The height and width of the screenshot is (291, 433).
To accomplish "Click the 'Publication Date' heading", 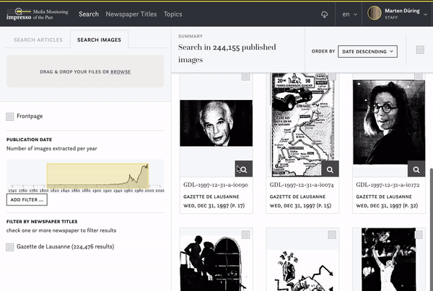I will click(30, 140).
